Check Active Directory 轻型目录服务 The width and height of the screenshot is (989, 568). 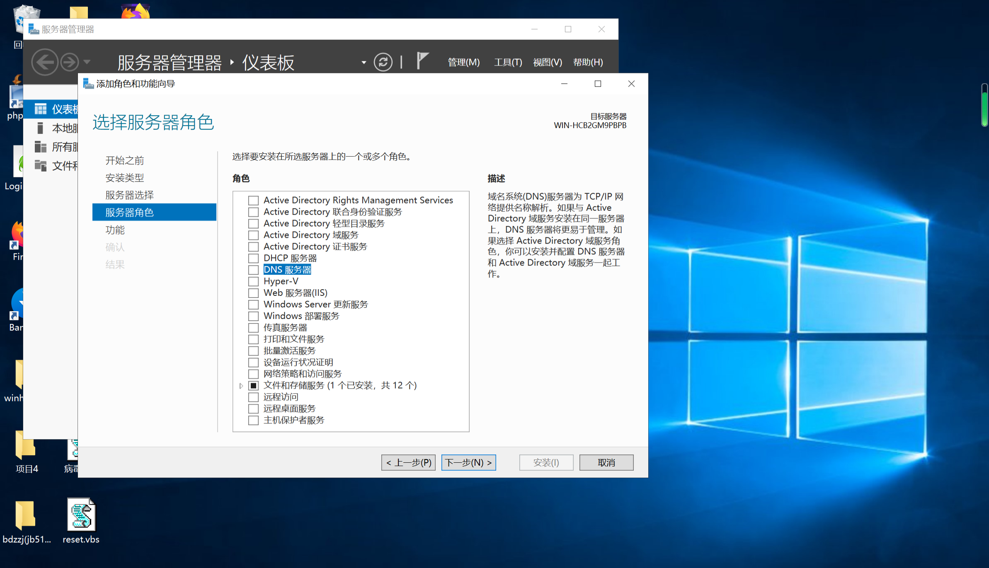click(253, 224)
